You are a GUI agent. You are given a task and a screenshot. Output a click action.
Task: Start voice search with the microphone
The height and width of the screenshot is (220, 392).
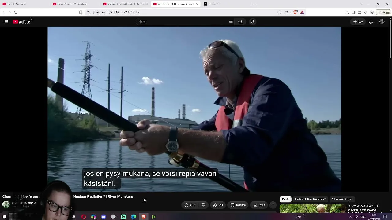coord(253,22)
